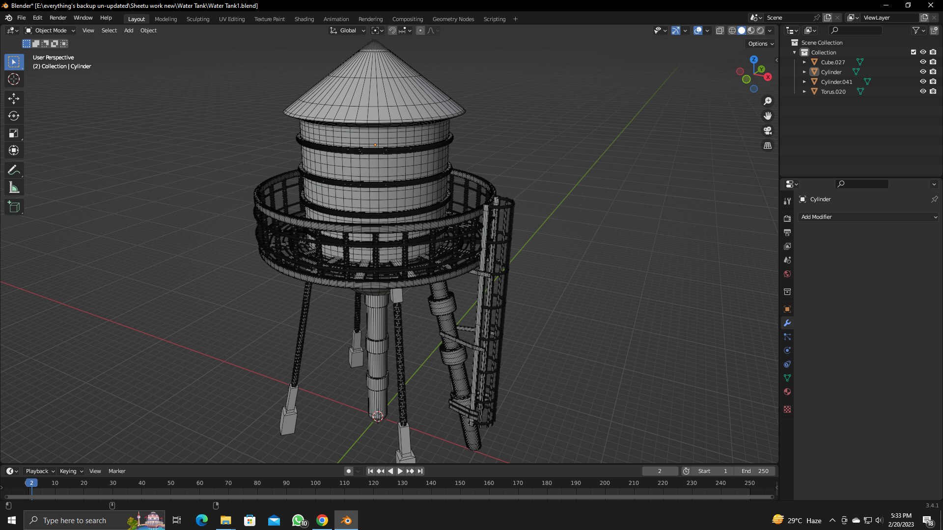
Task: Hide Cylinder.041 in viewport
Action: point(923,81)
